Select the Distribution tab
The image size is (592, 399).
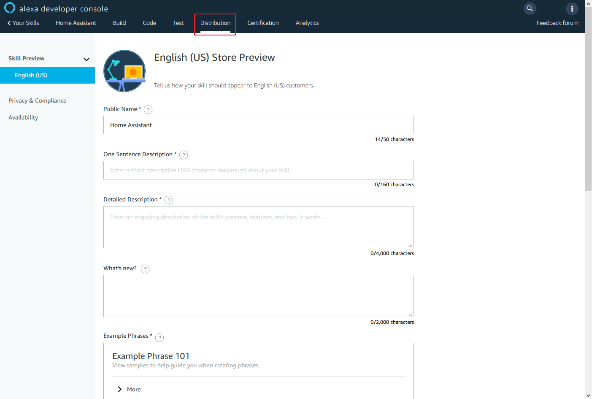(215, 23)
